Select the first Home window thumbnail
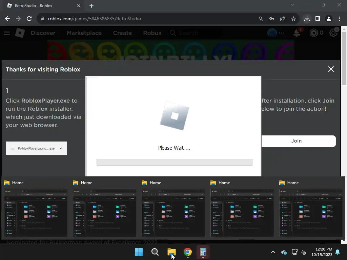Viewport: 347px width, 260px height. pos(36,213)
